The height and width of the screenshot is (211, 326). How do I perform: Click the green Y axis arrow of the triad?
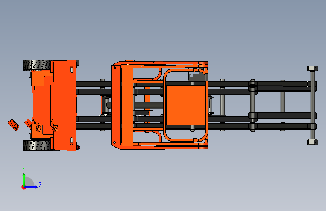pyautogui.click(x=24, y=179)
